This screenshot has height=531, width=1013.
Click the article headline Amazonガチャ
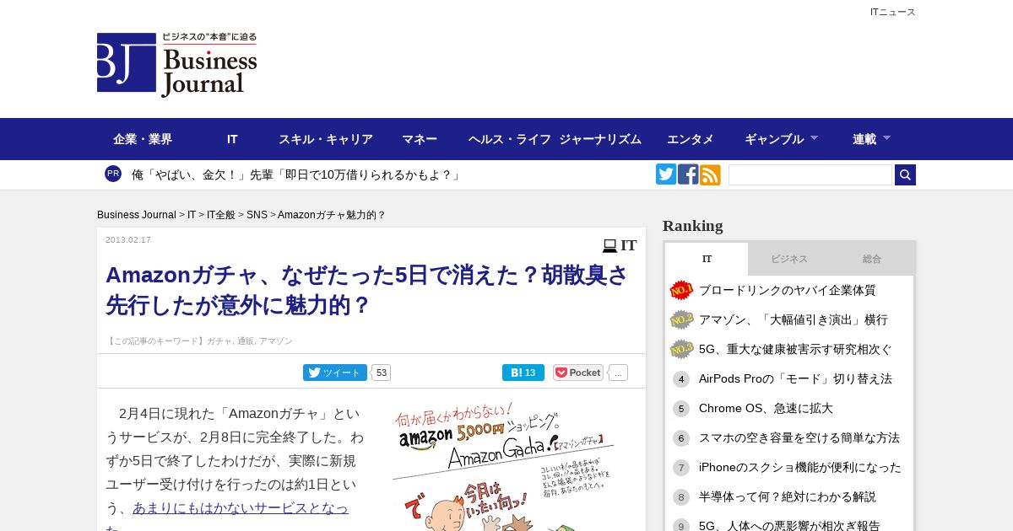[x=367, y=289]
